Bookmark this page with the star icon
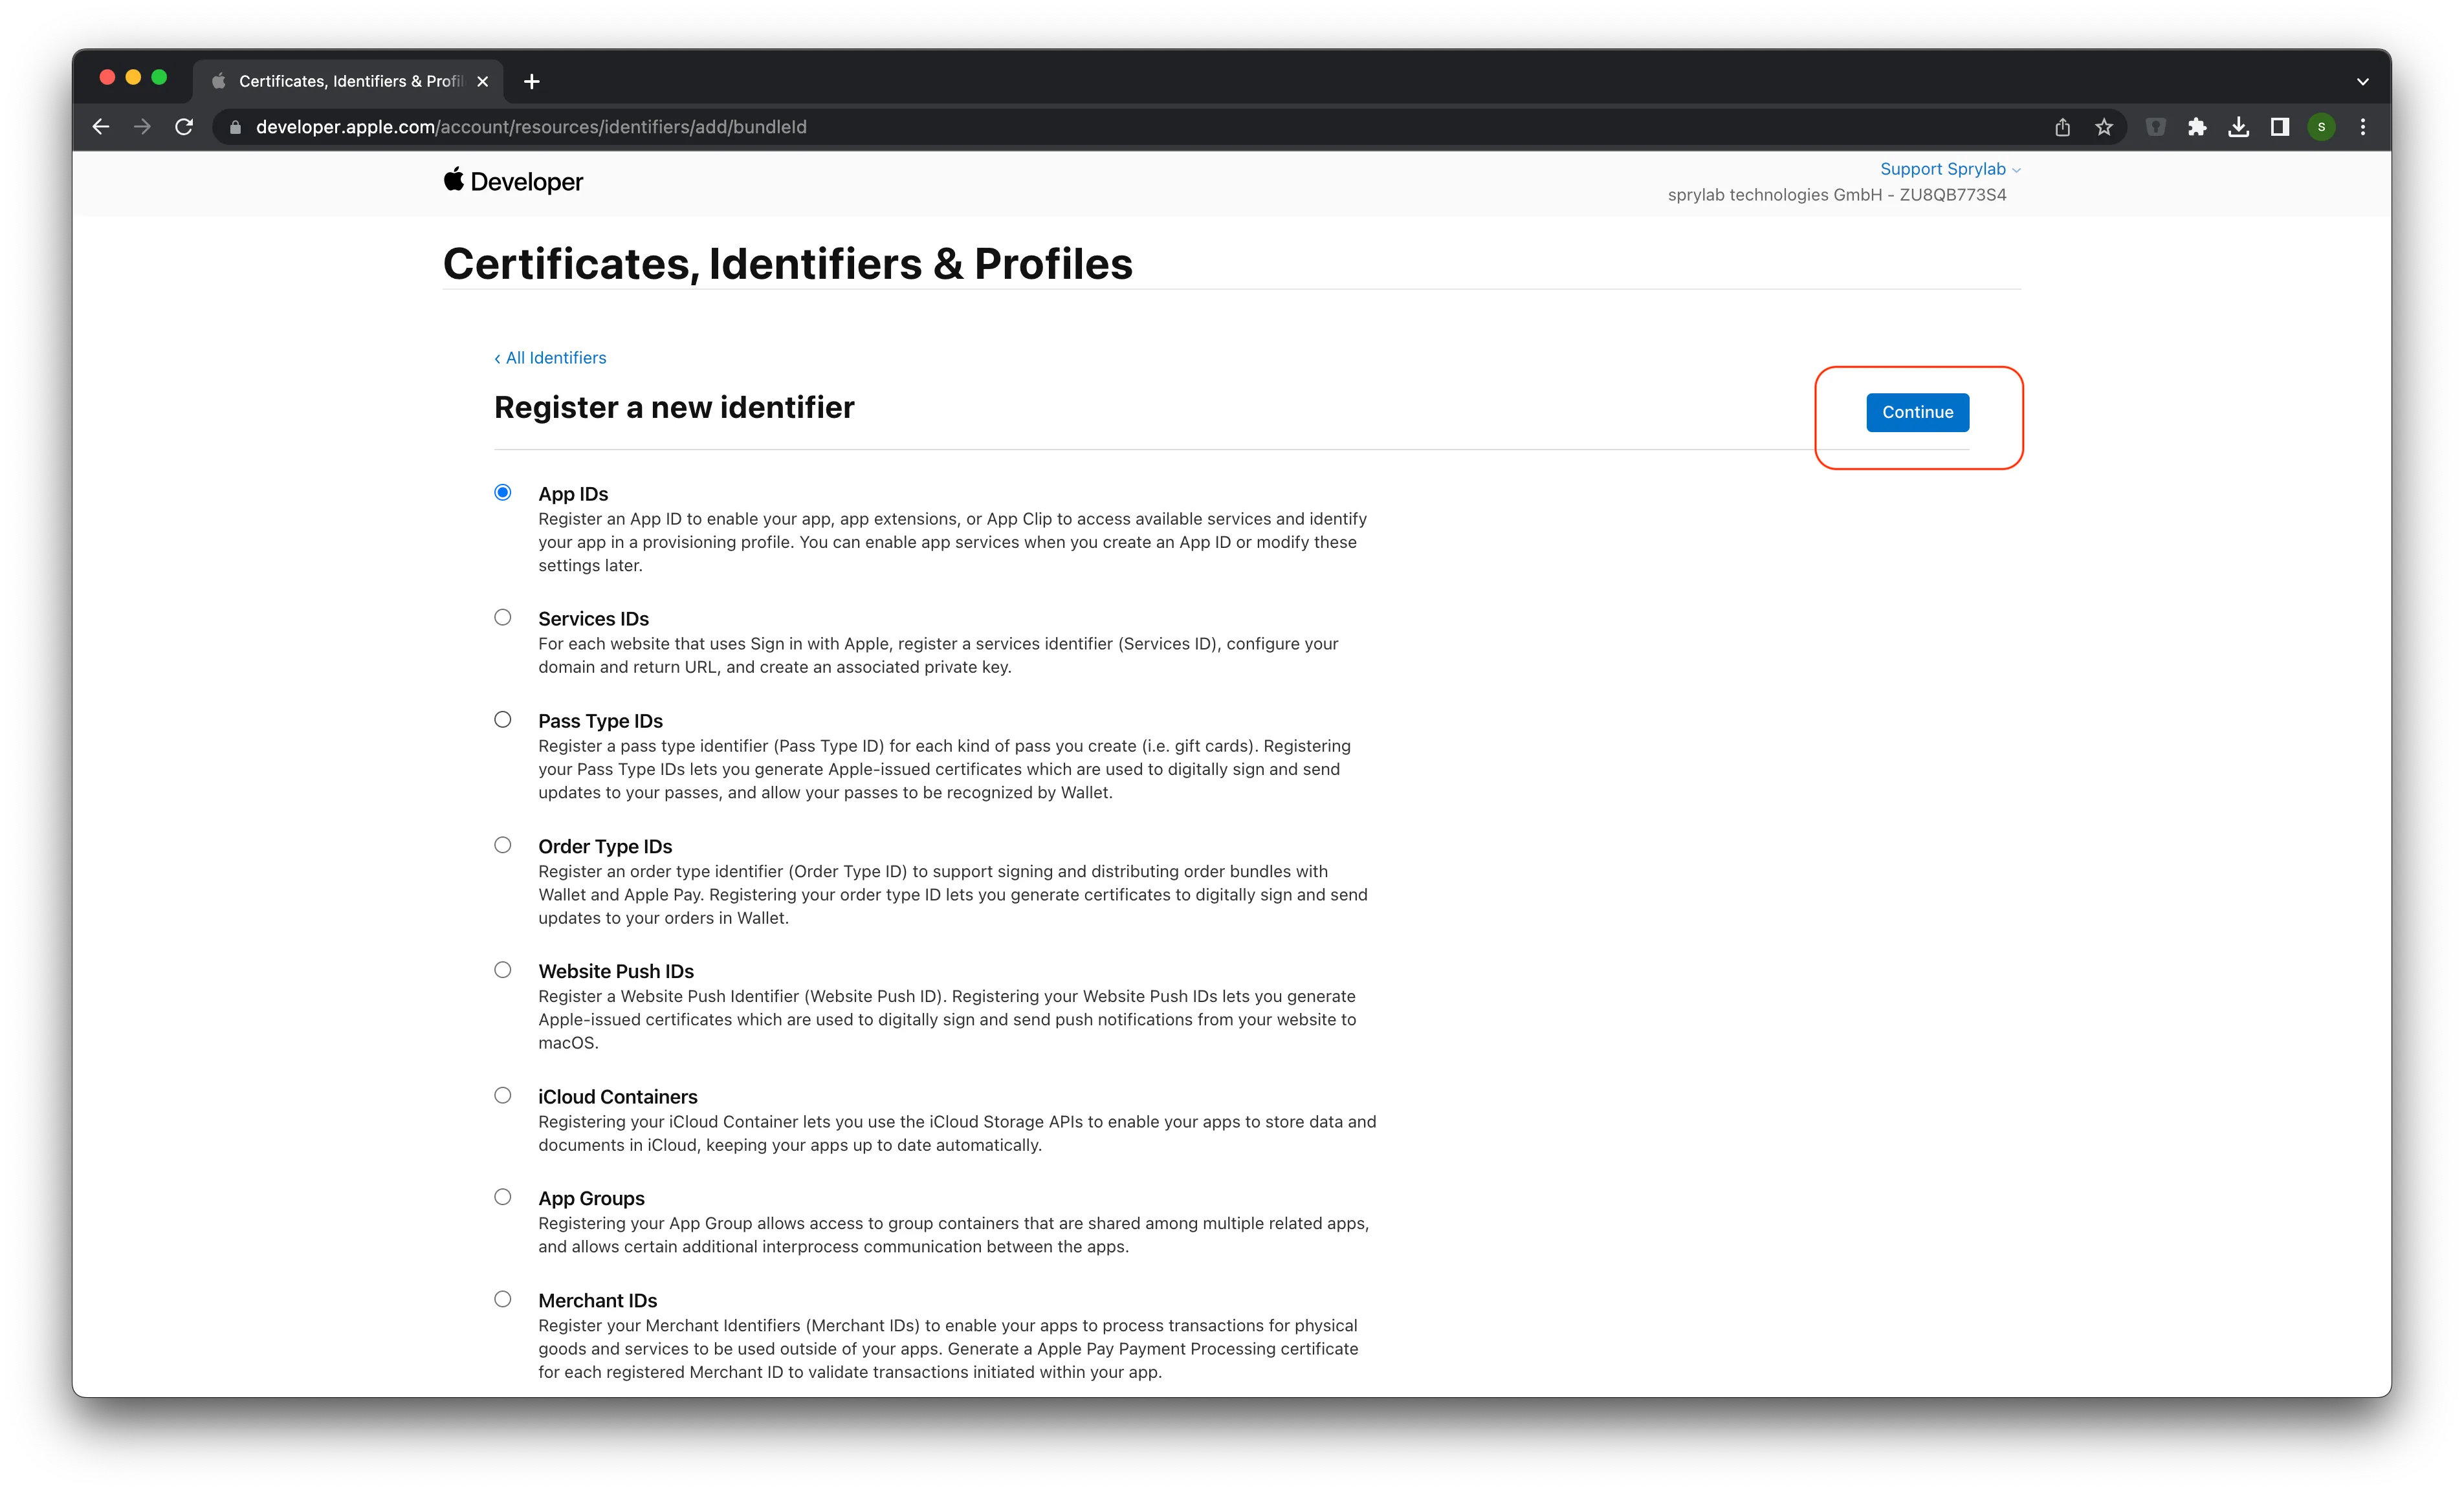2464x1493 pixels. click(2104, 127)
